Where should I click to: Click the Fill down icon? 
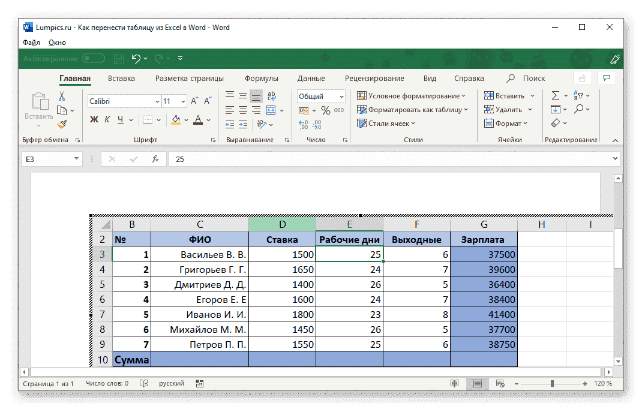click(x=555, y=109)
